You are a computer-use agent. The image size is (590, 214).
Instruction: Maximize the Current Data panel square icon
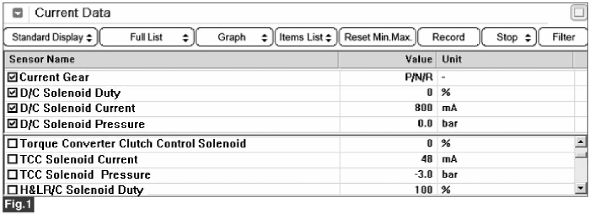(578, 13)
